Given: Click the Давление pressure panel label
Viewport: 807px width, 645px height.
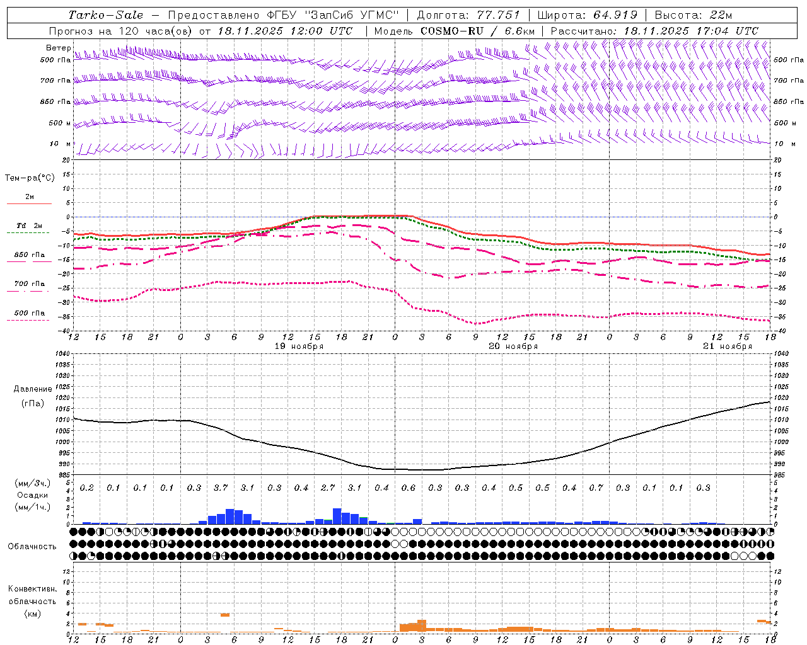Looking at the screenshot, I should 33,389.
